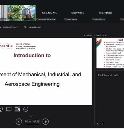Toggle subtitles icon below the slide
This screenshot has width=124, height=129.
[9, 109]
